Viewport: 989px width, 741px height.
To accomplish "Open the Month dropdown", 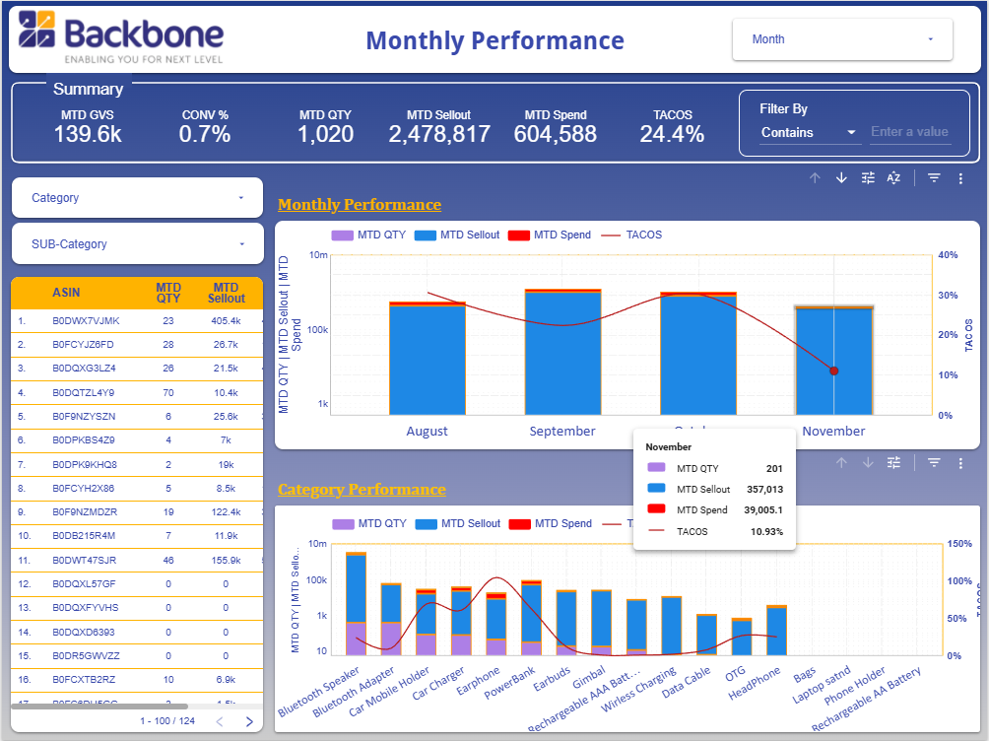I will coord(842,39).
